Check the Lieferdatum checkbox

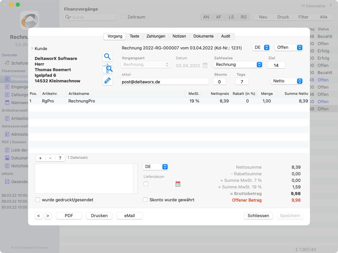coord(146,184)
